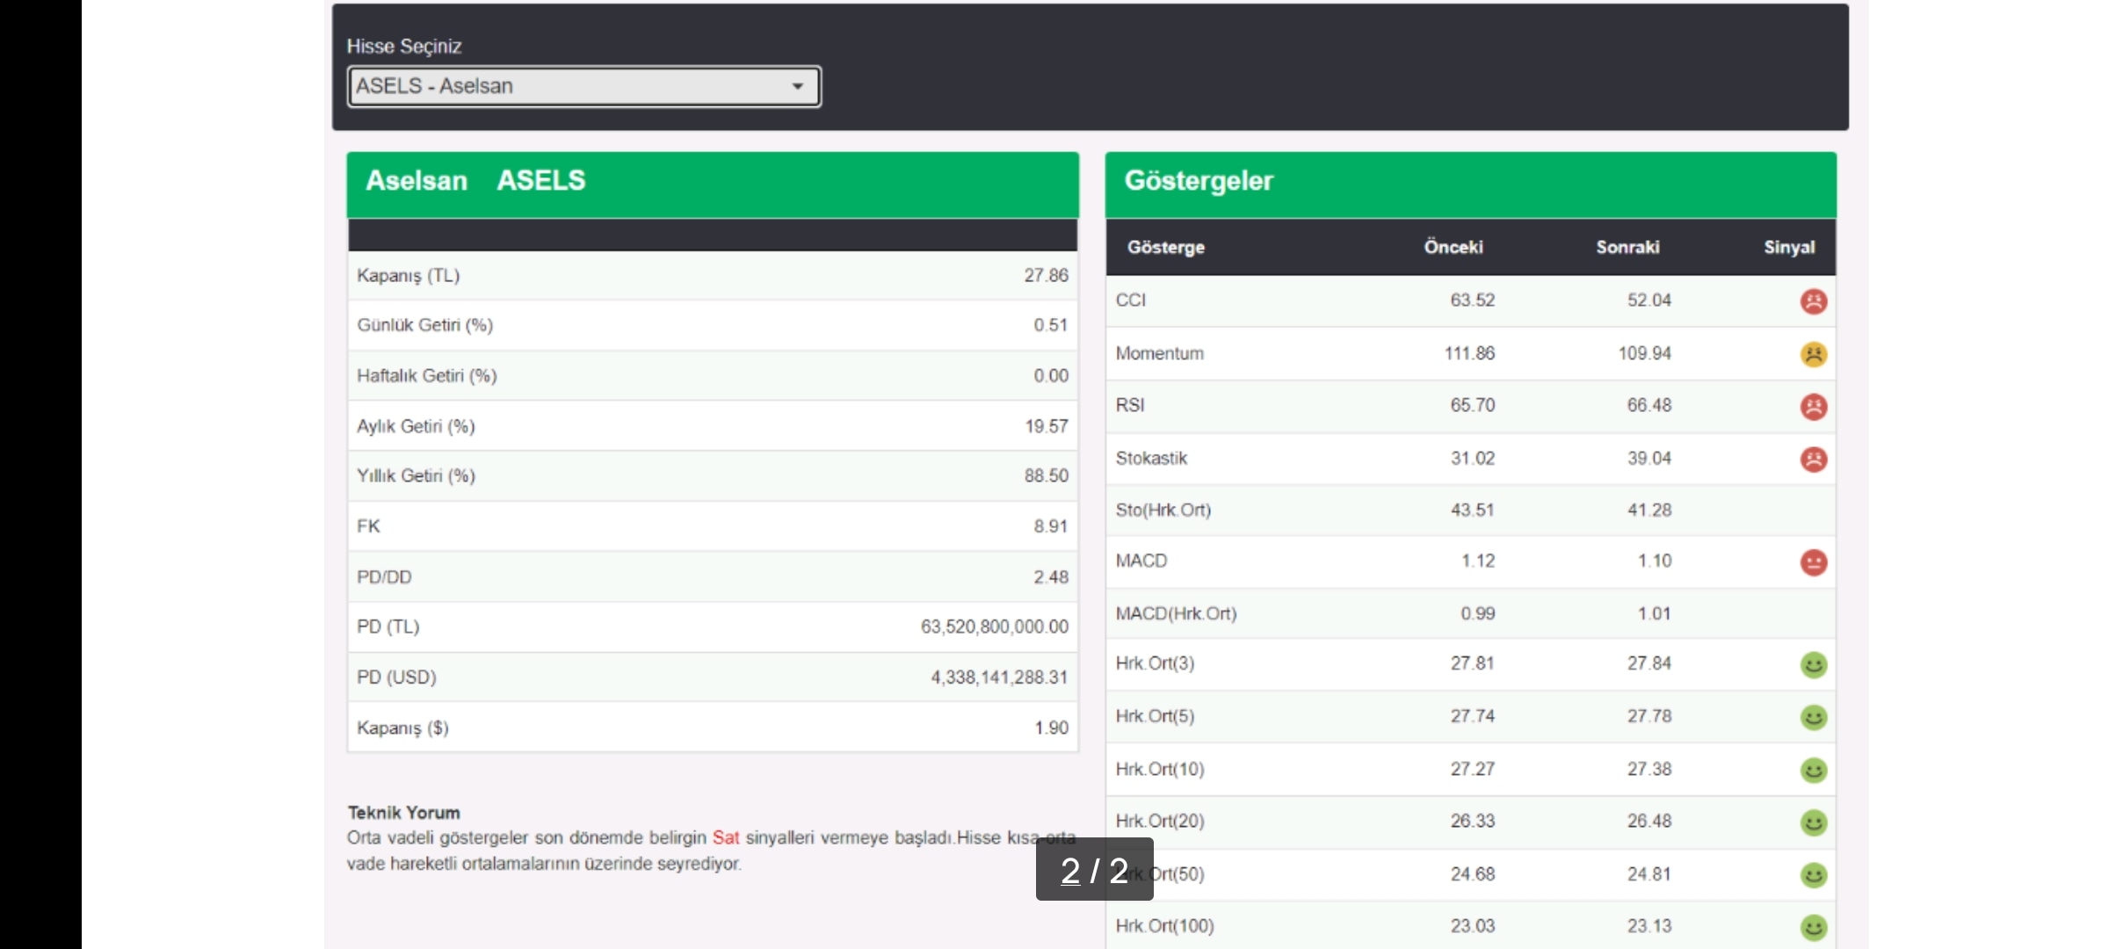Select MACD(Hrk.Ort) next value 1.01
Image resolution: width=2109 pixels, height=949 pixels.
[1654, 613]
